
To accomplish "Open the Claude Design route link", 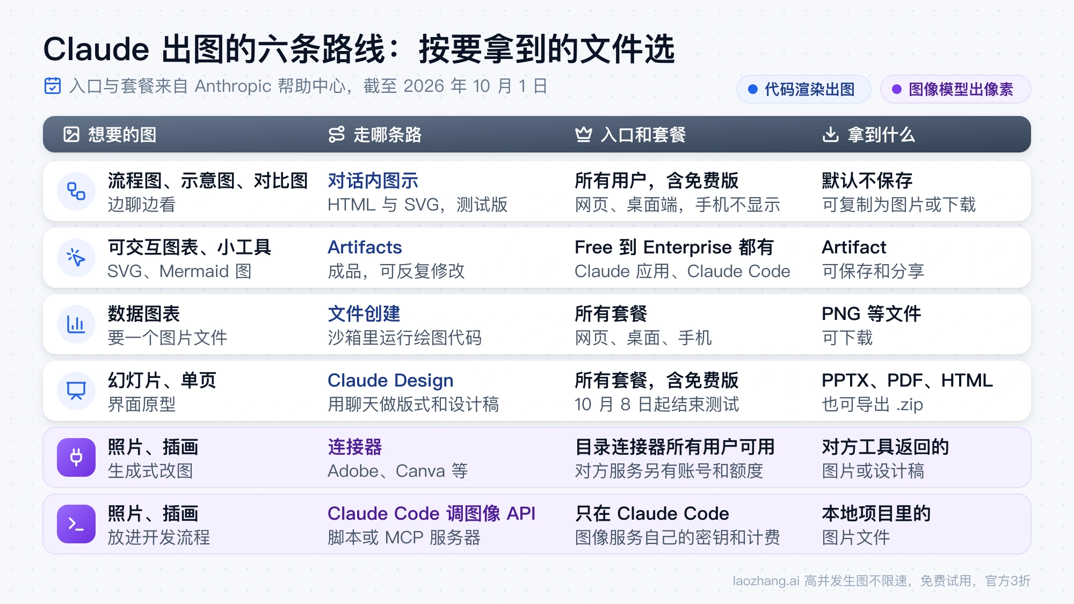I will [390, 381].
